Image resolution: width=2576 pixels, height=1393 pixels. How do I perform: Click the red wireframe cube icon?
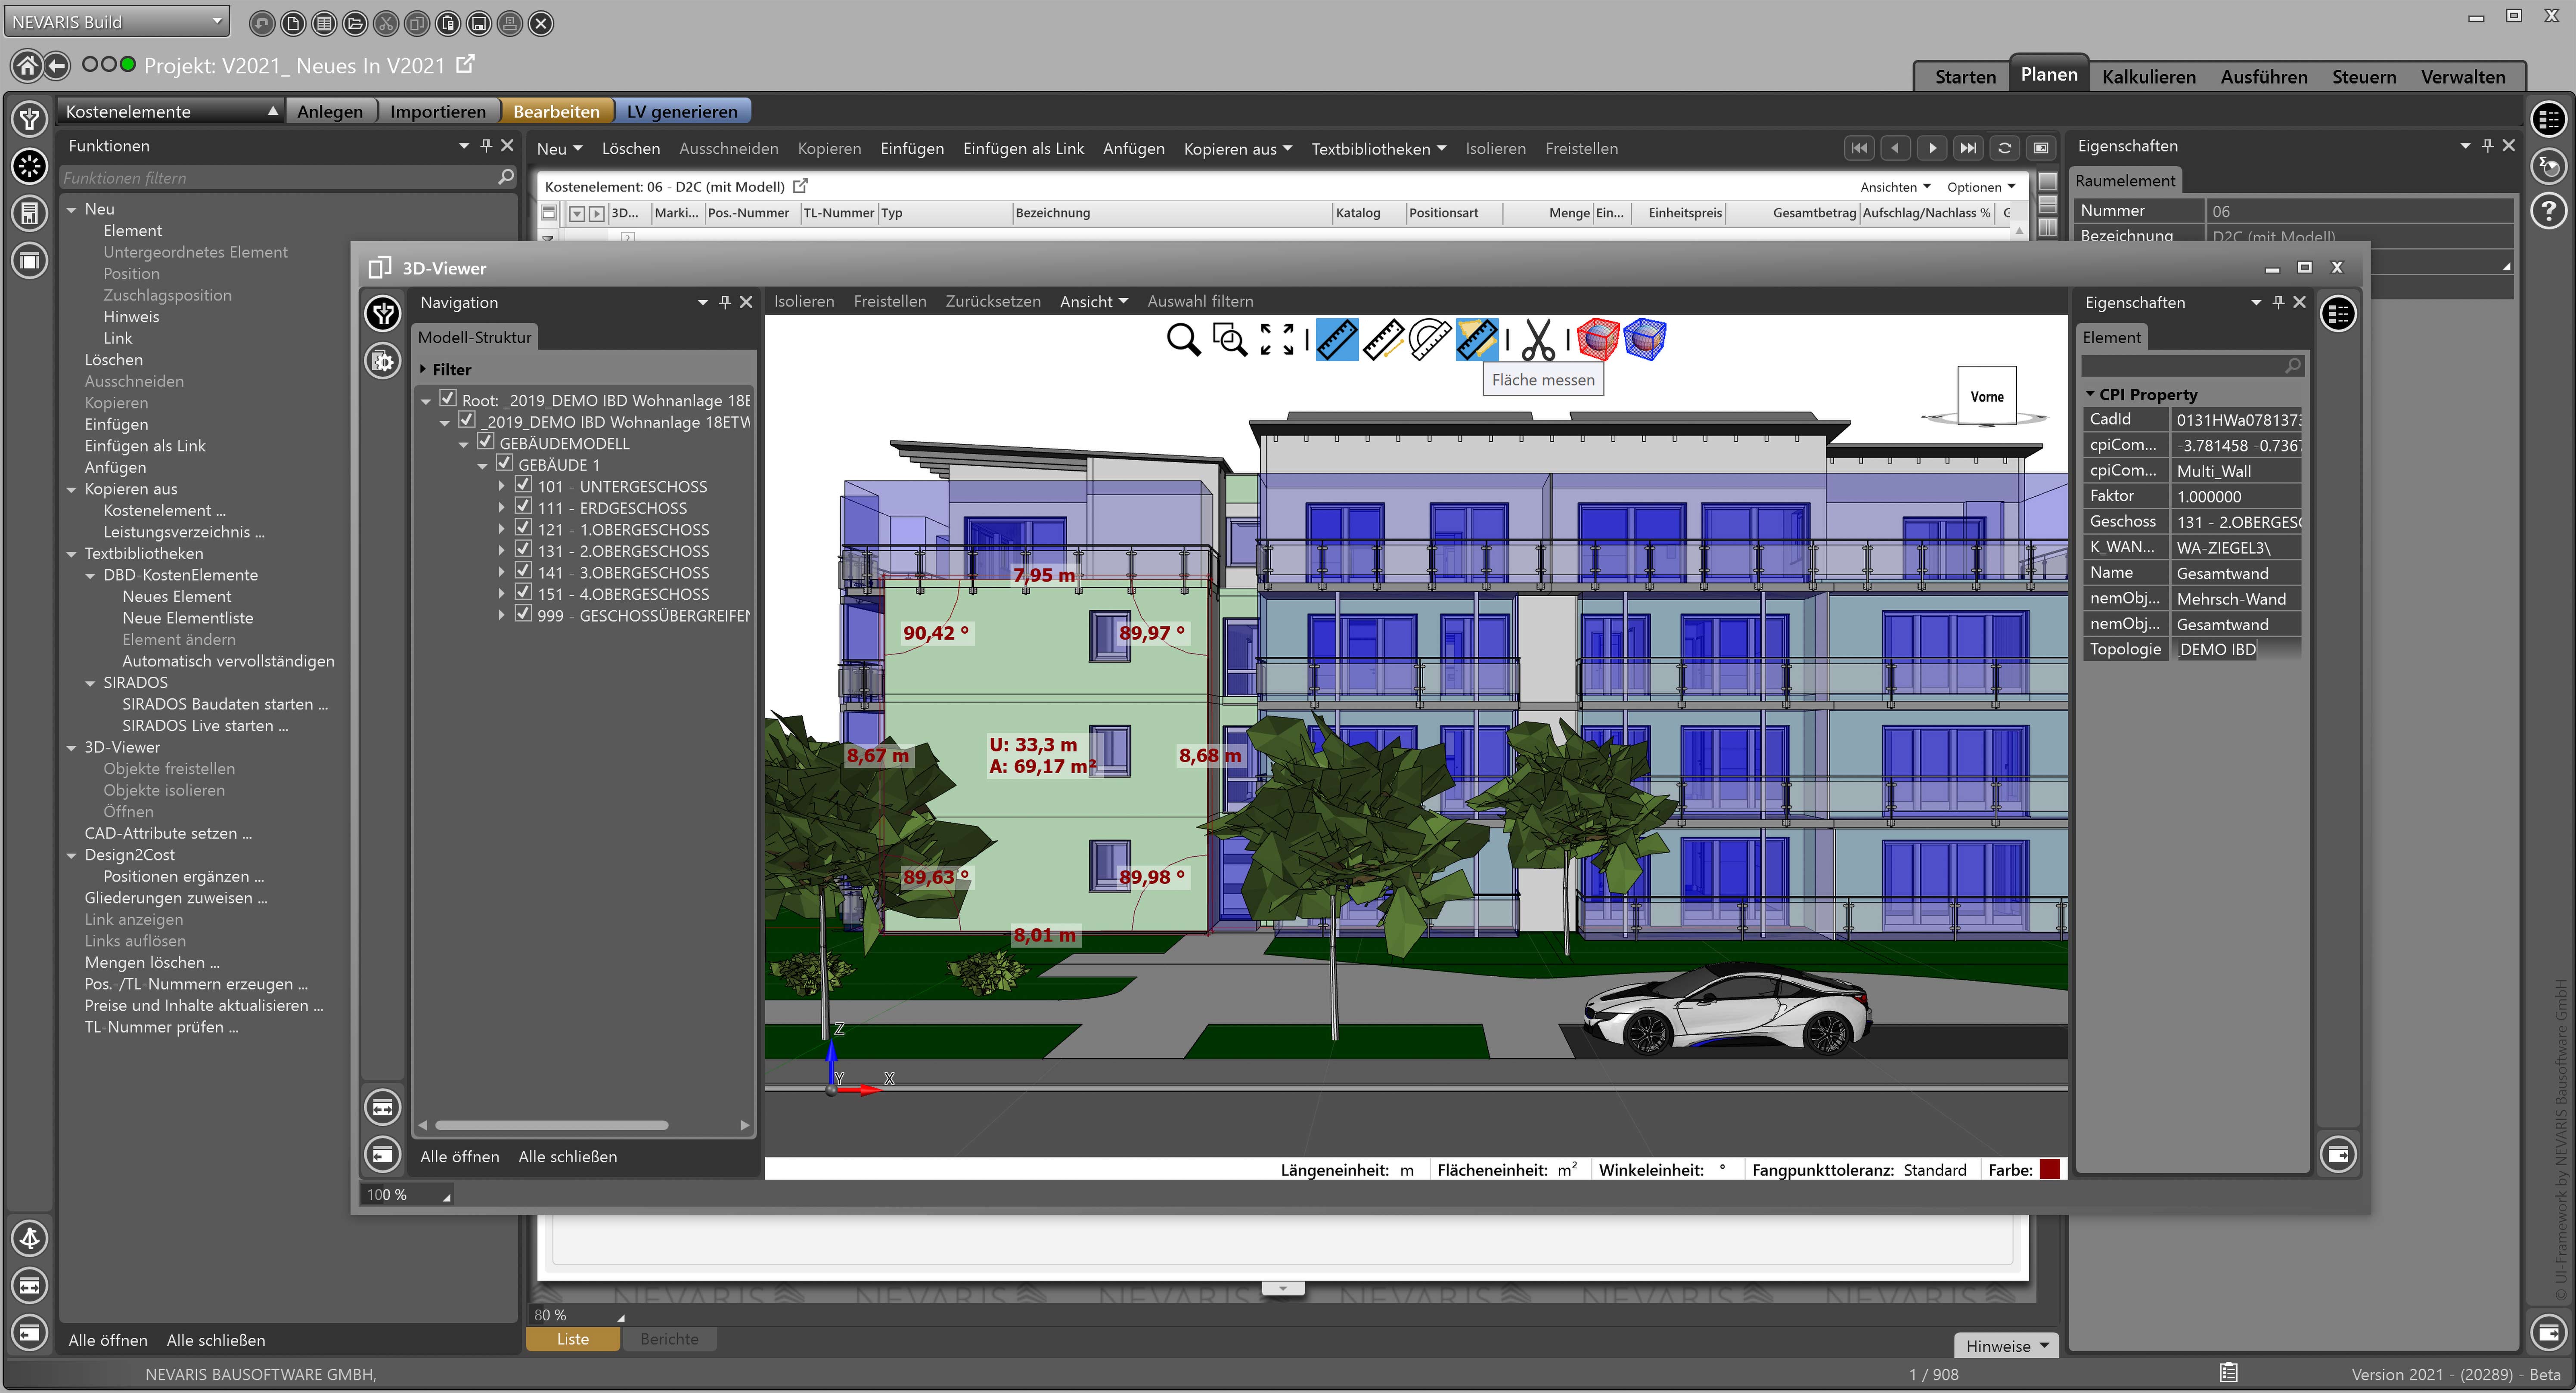pos(1598,340)
